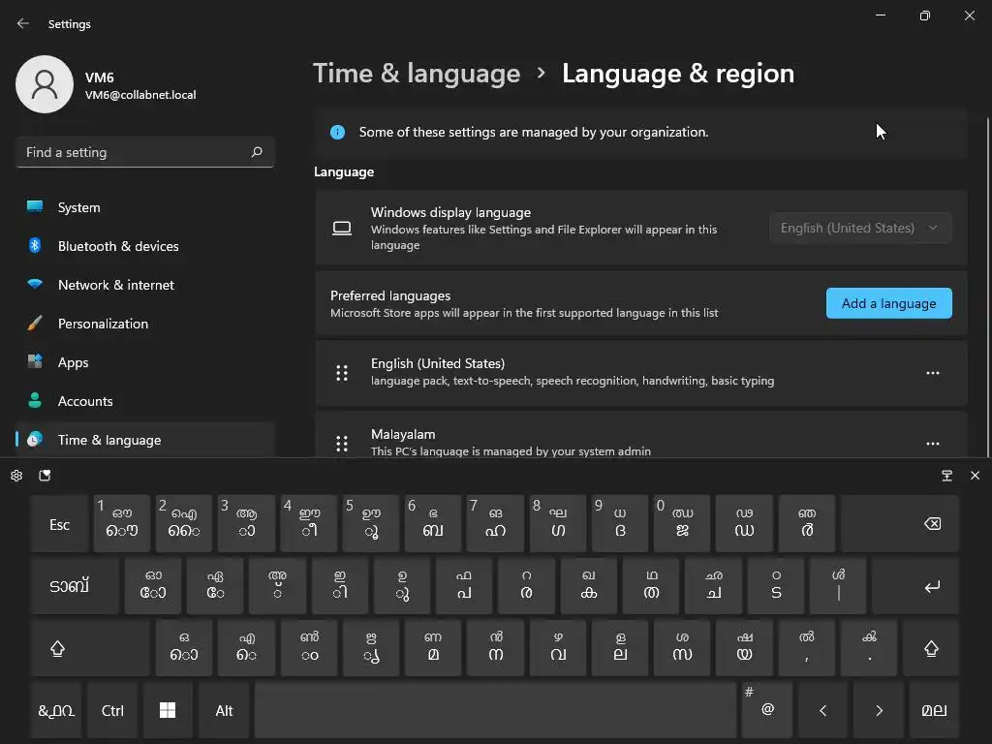The image size is (992, 744).
Task: Click the search magnifier icon
Action: [256, 152]
